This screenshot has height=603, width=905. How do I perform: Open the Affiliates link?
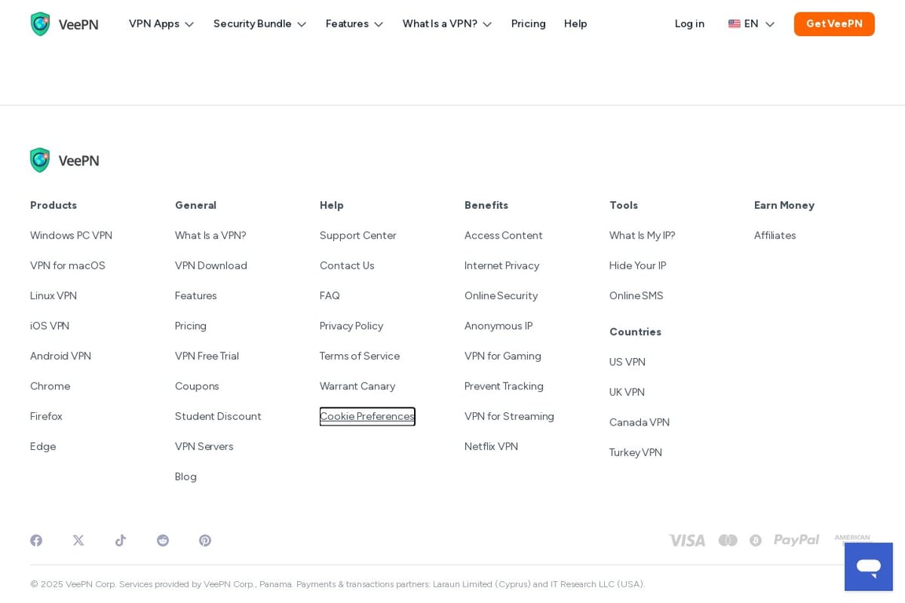775,236
